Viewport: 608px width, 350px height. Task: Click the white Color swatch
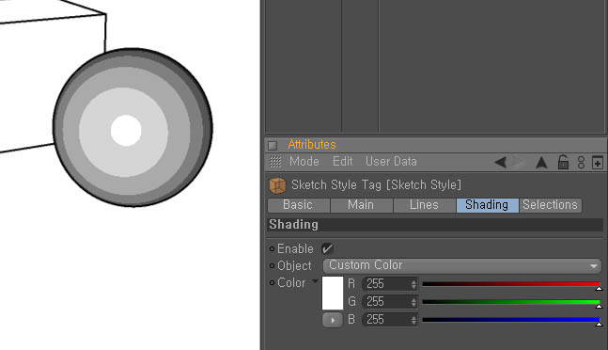click(x=333, y=293)
